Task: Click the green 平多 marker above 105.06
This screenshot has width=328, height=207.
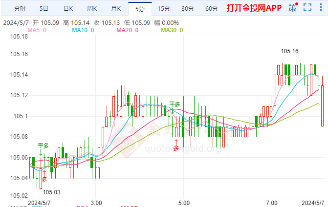Action: (43, 145)
